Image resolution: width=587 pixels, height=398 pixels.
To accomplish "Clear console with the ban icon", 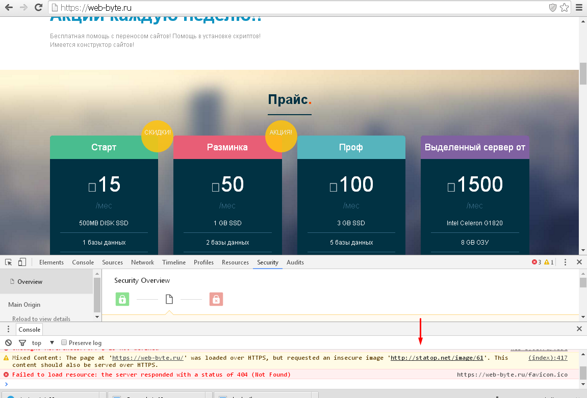I will pos(8,343).
